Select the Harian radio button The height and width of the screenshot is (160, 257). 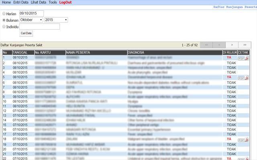coord(4,14)
